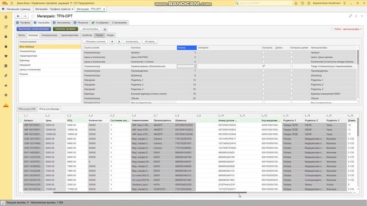Screen dimensions: 367x206
Task: Click the Номер field in the Наименование row
Action: coord(186,66)
